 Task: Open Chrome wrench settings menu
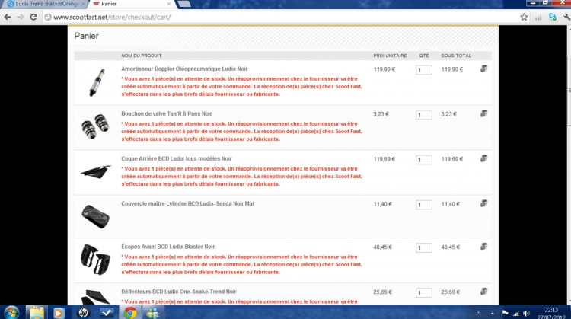click(x=566, y=17)
